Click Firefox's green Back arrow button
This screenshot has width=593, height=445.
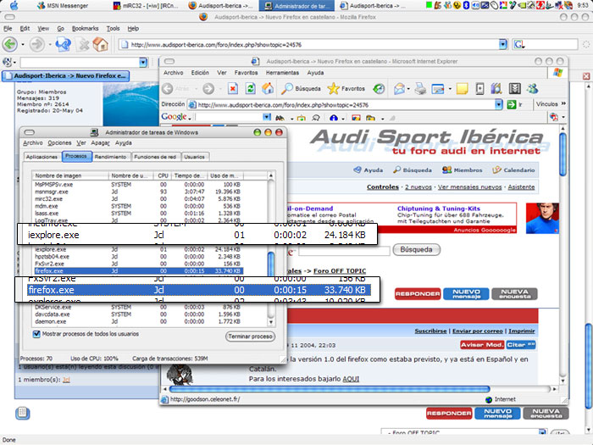(x=10, y=44)
